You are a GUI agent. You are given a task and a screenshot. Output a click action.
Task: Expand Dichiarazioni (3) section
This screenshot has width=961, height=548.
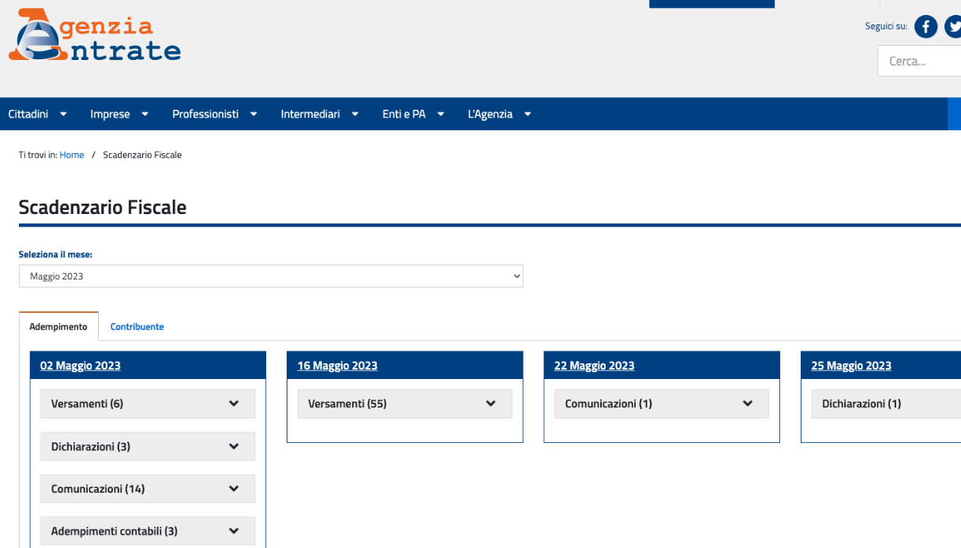[148, 446]
